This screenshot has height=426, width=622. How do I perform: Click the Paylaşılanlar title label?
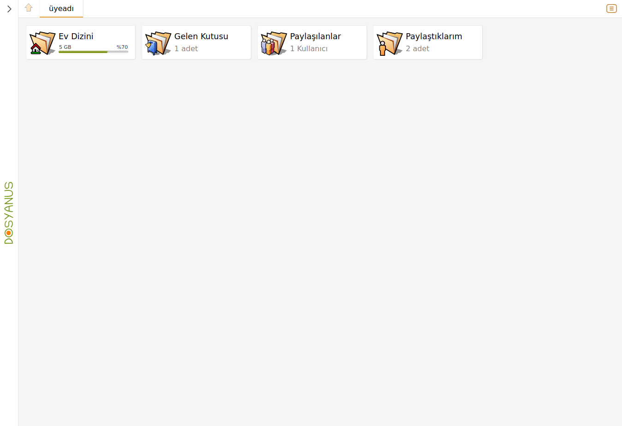pyautogui.click(x=315, y=36)
